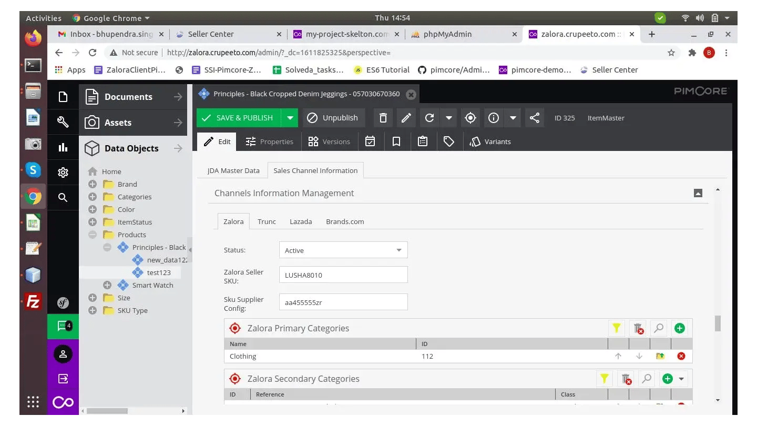Click the reload icon in object toolbar
This screenshot has height=426, width=757.
pyautogui.click(x=429, y=118)
